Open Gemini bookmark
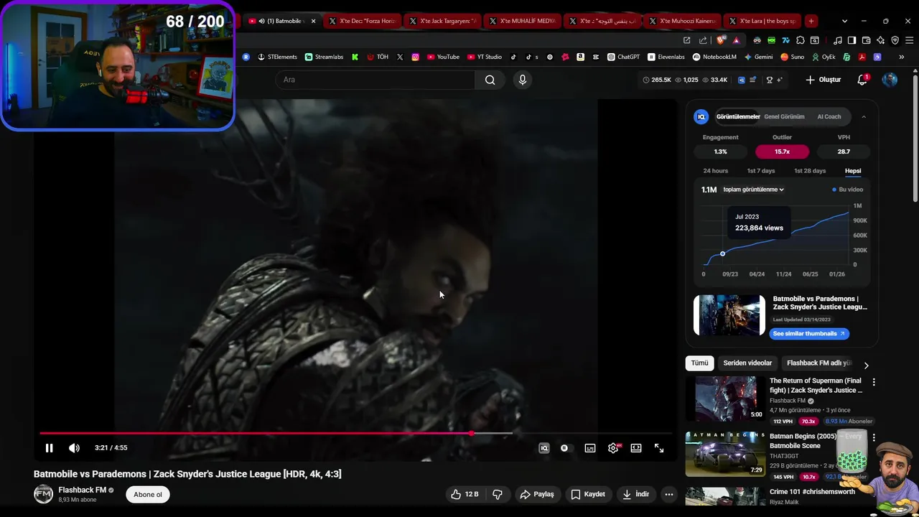This screenshot has width=919, height=517. [x=758, y=57]
